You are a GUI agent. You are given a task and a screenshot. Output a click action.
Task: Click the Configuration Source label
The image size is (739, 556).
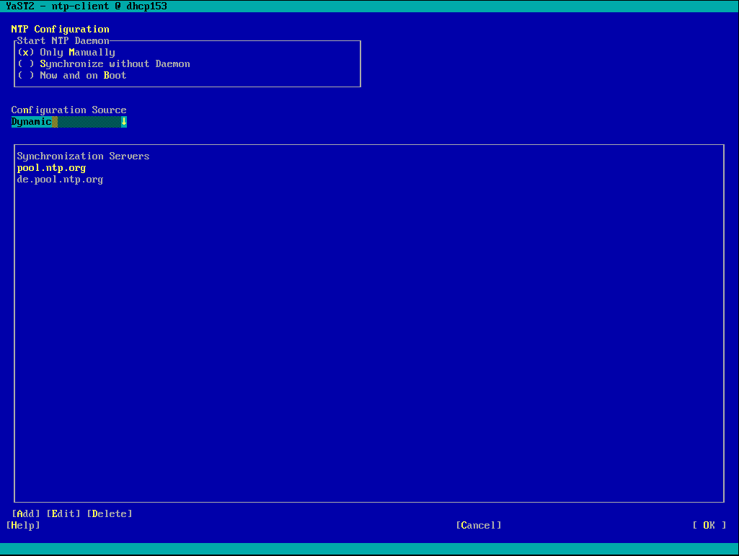[68, 110]
